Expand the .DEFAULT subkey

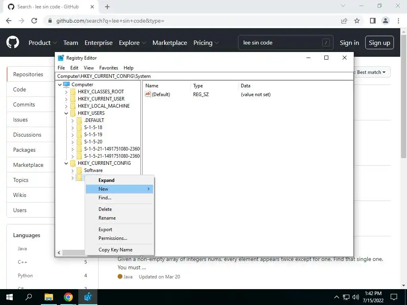tap(72, 121)
